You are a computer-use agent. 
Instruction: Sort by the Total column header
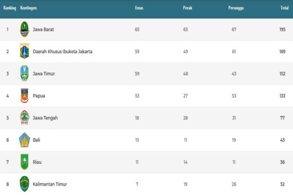285,8
